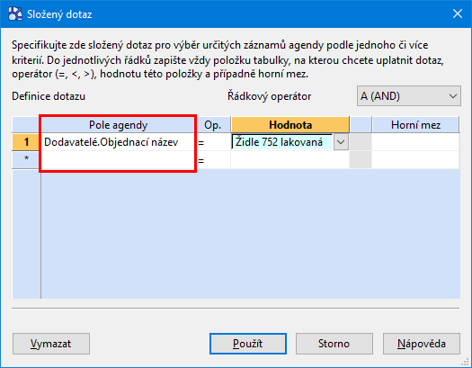Screen dimensions: 472x368
Task: Select the Hodnota column header
Action: pos(290,125)
